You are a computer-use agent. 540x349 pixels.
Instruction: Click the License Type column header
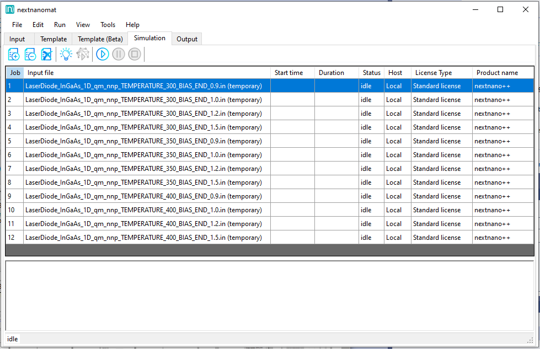pyautogui.click(x=441, y=73)
